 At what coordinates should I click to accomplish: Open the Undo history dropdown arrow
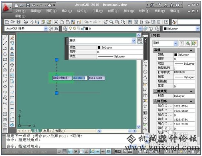click(91, 22)
